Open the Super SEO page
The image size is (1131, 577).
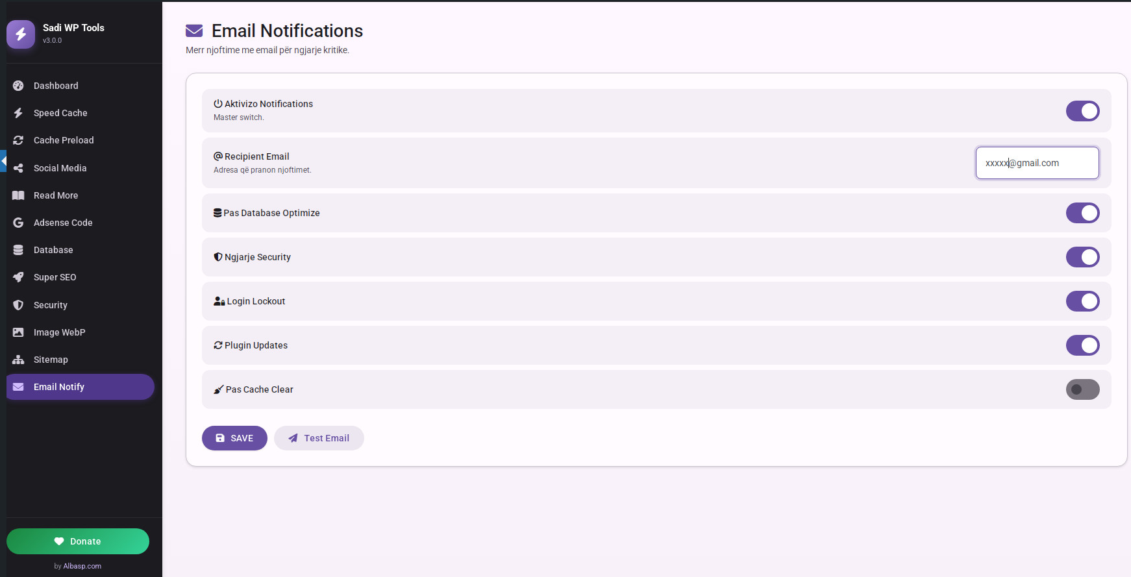pyautogui.click(x=81, y=277)
